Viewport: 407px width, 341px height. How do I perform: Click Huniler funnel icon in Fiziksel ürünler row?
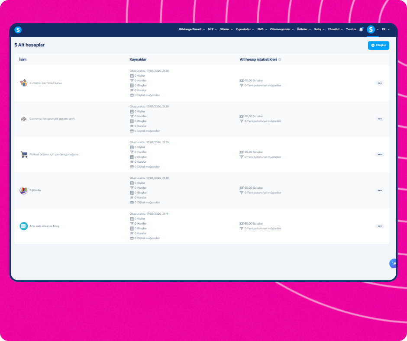[132, 152]
